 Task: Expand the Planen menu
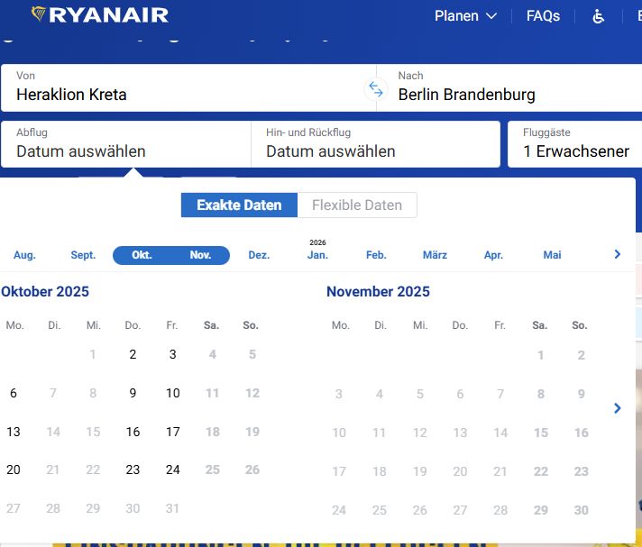(465, 16)
